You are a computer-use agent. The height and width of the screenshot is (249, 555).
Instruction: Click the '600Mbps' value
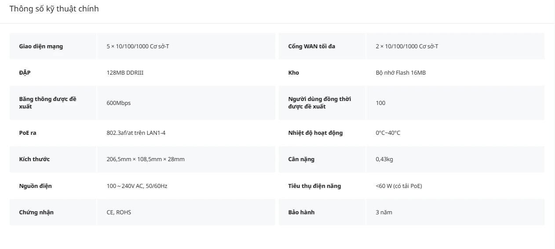tap(118, 103)
